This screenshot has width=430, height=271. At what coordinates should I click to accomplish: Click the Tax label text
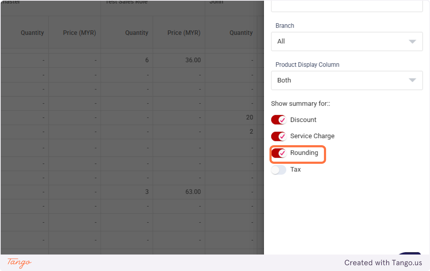pos(296,170)
